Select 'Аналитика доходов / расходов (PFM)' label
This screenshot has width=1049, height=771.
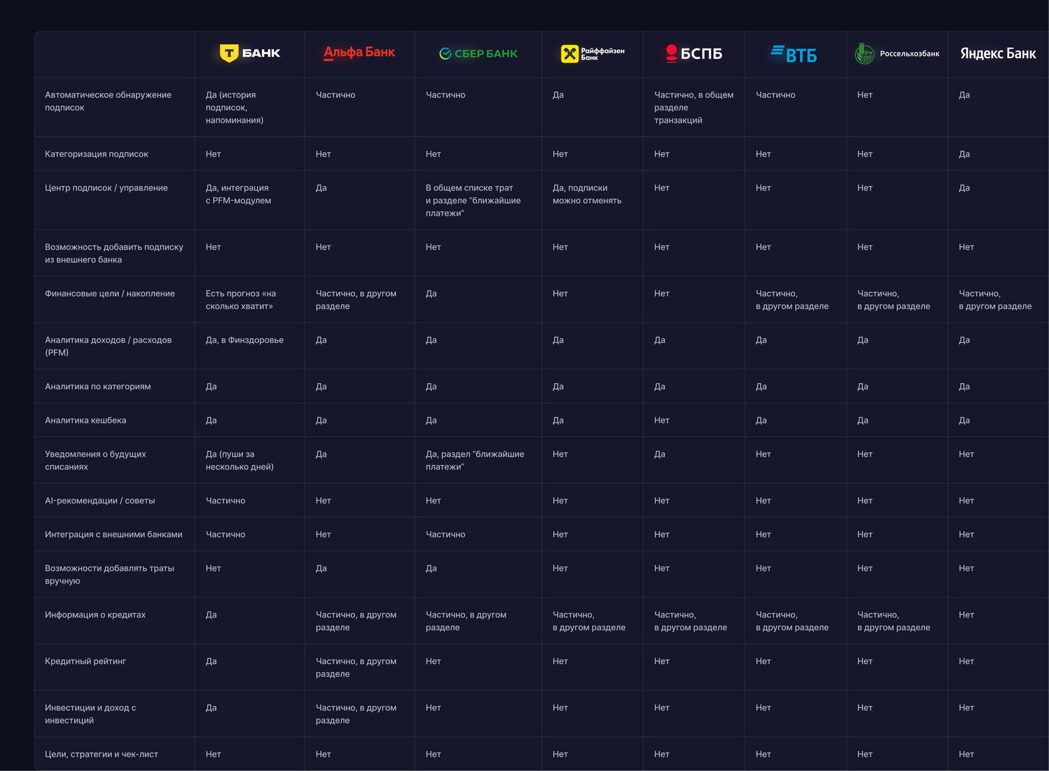108,346
